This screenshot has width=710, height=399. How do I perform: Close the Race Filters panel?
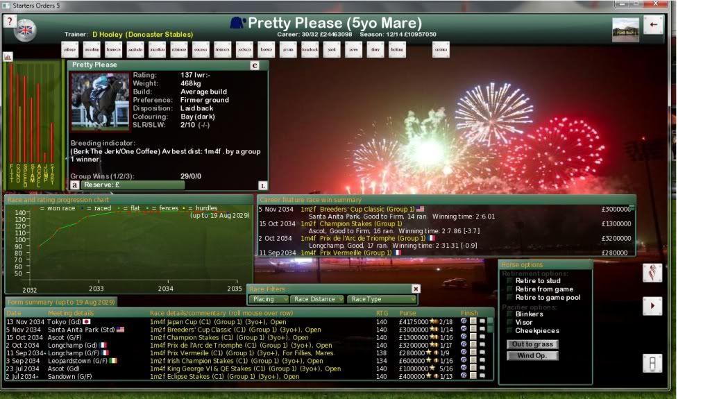[x=416, y=289]
